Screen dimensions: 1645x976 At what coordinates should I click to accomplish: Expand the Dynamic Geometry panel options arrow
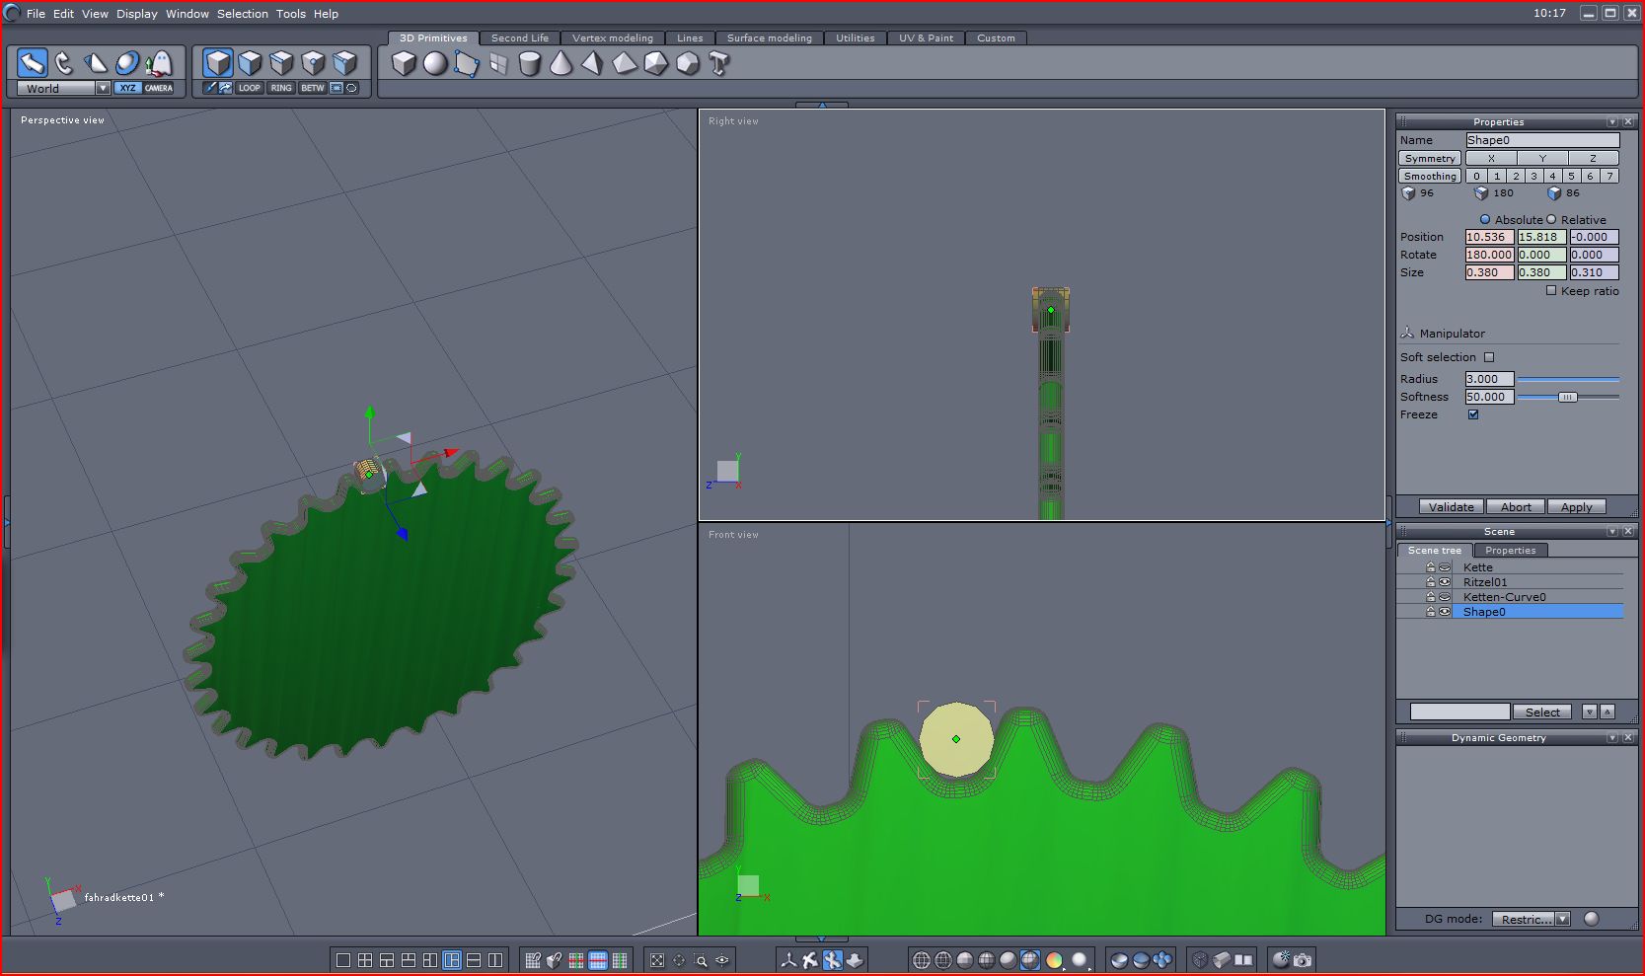tap(1612, 737)
